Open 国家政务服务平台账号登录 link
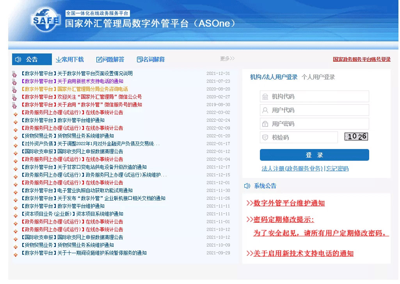The image size is (400, 284). click(362, 59)
